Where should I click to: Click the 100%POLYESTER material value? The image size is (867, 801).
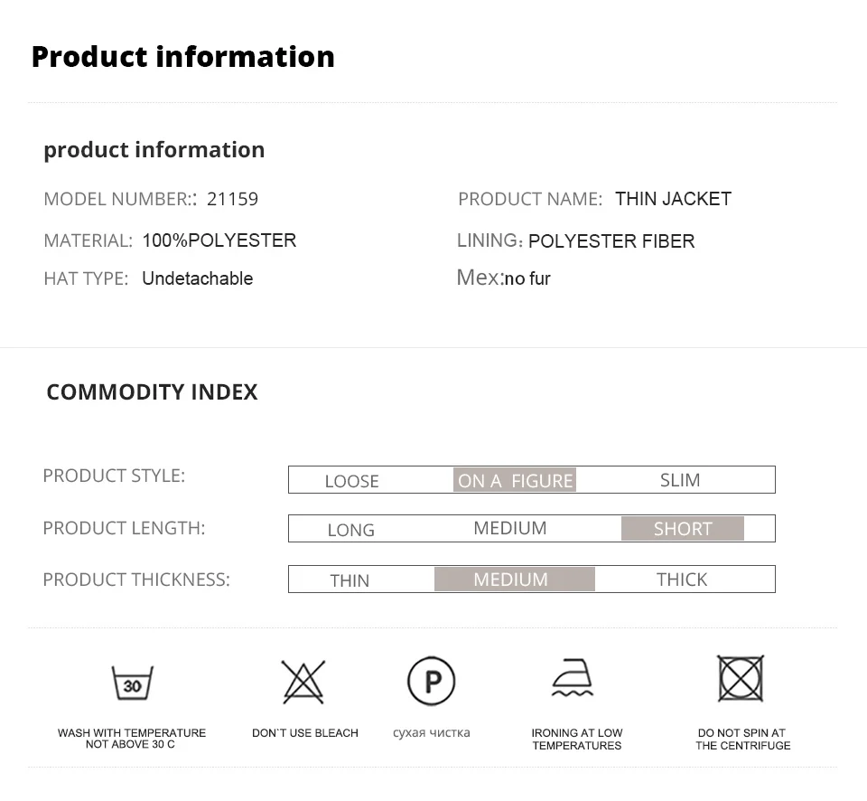click(219, 240)
